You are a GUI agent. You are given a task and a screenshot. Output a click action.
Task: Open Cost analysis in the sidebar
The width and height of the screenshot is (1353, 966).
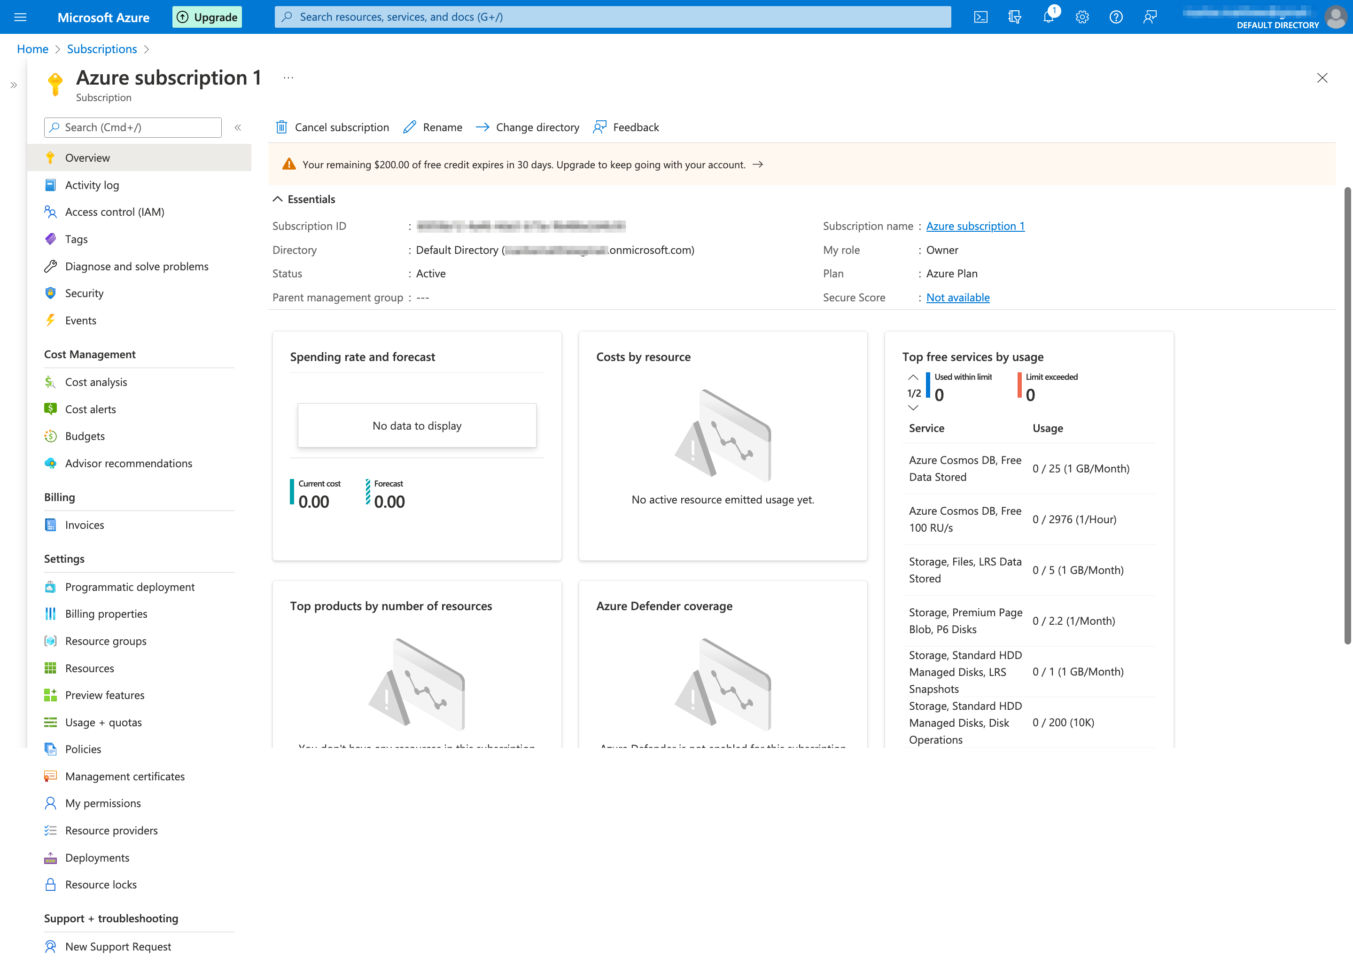point(96,382)
